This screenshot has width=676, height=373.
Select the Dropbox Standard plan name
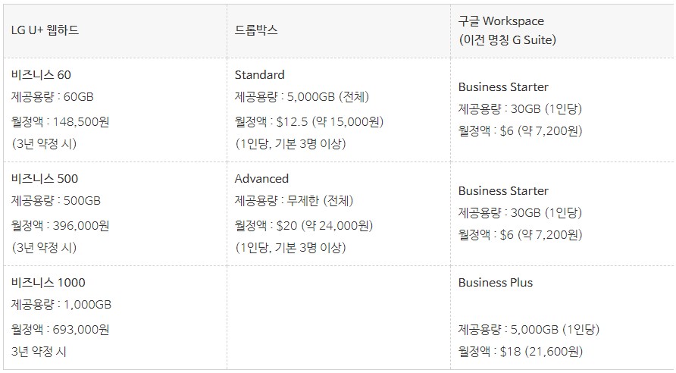(x=259, y=75)
